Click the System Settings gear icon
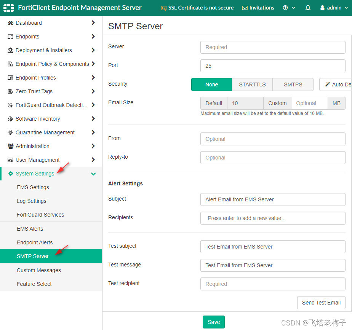This screenshot has height=330, width=352. coord(11,174)
